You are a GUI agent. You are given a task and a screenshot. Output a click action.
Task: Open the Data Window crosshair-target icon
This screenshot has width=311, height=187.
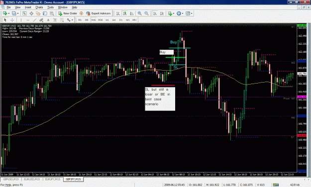pos(31,13)
